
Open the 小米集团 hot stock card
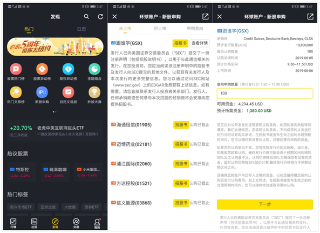88,172
